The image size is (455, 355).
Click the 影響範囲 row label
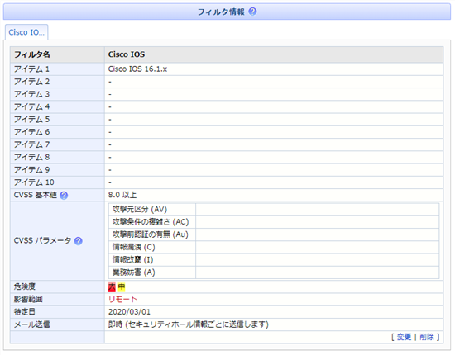28,299
